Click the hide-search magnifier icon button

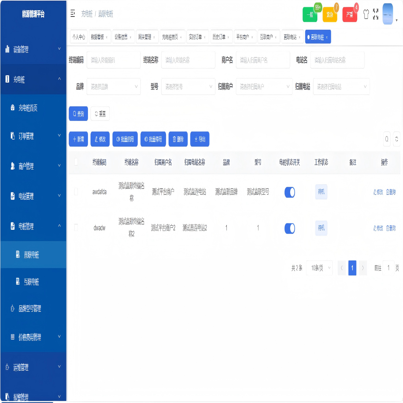click(x=387, y=139)
